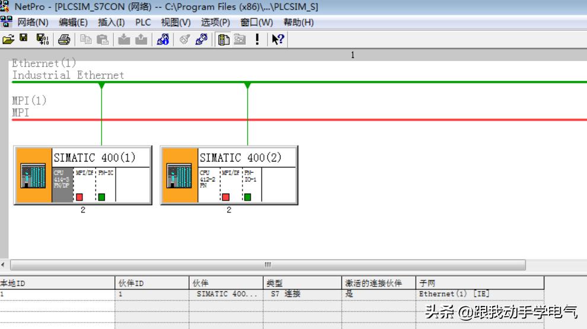Sort by 类型 column header
The width and height of the screenshot is (587, 329).
pyautogui.click(x=302, y=283)
